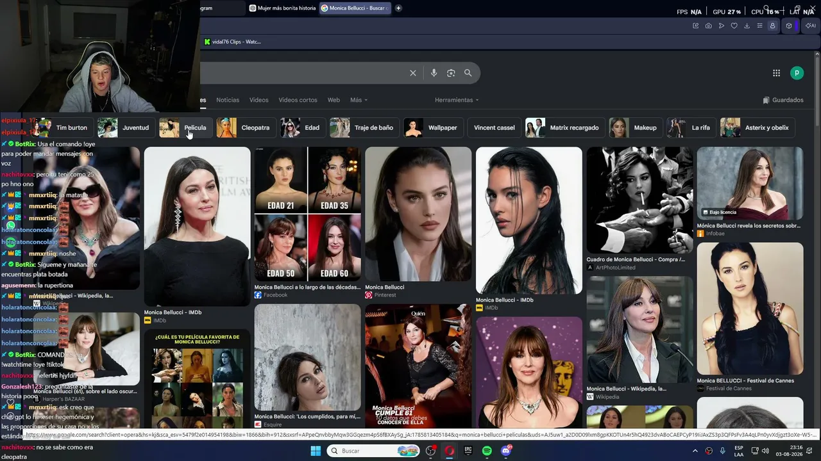Viewport: 821px width, 461px height.
Task: Open the vidal76 Clips bookmark
Action: (x=232, y=42)
